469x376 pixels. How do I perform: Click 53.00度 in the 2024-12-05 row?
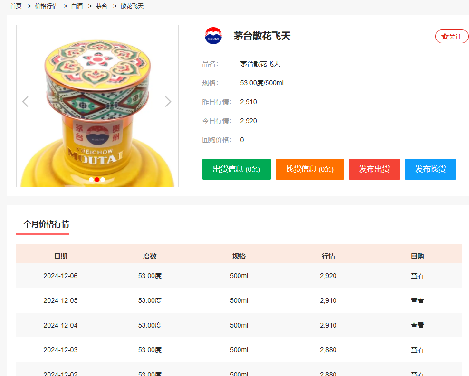[x=150, y=300]
